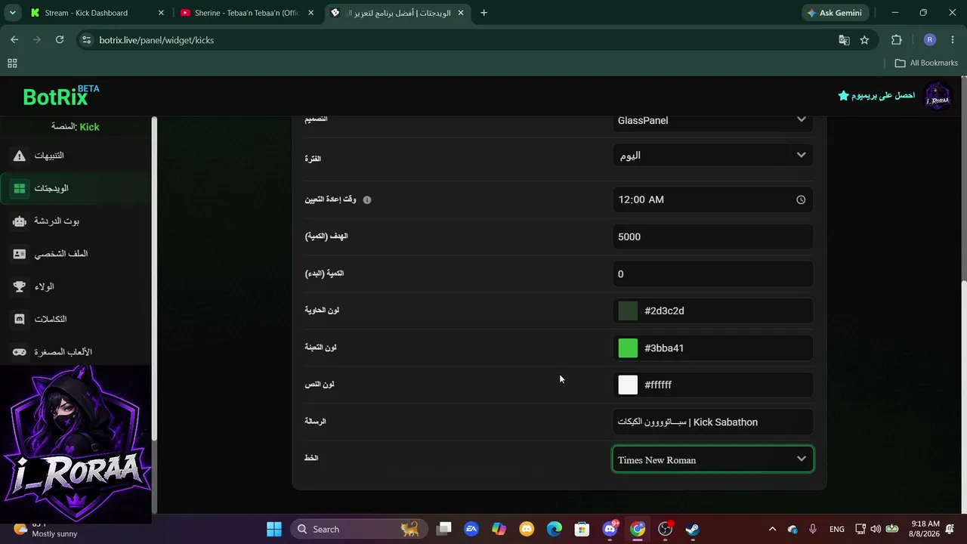The width and height of the screenshot is (967, 544).
Task: Click the botrix.live address bar
Action: (x=156, y=40)
